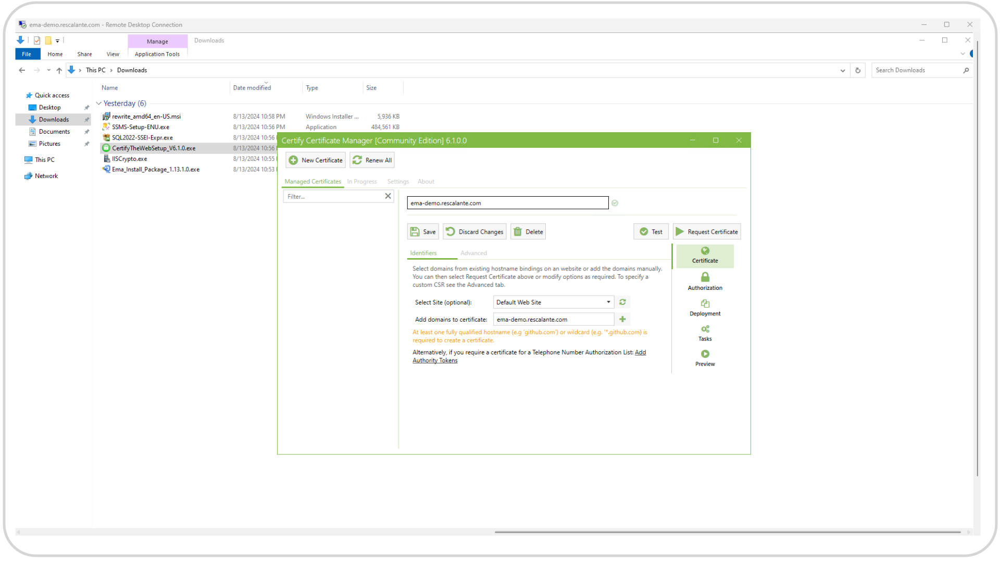Save the certificate settings
This screenshot has width=1000, height=562.
423,232
